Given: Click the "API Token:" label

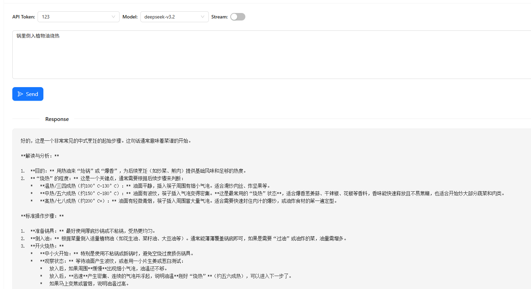Looking at the screenshot, I should (x=24, y=17).
